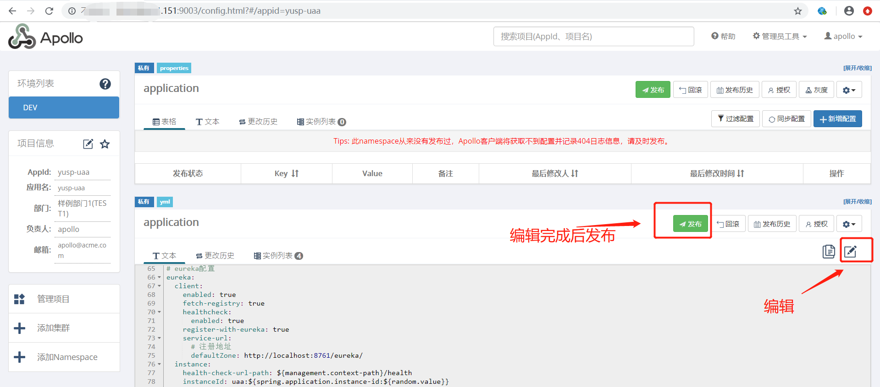Reload the page with refresh icon
Viewport: 880px width, 387px height.
49,11
